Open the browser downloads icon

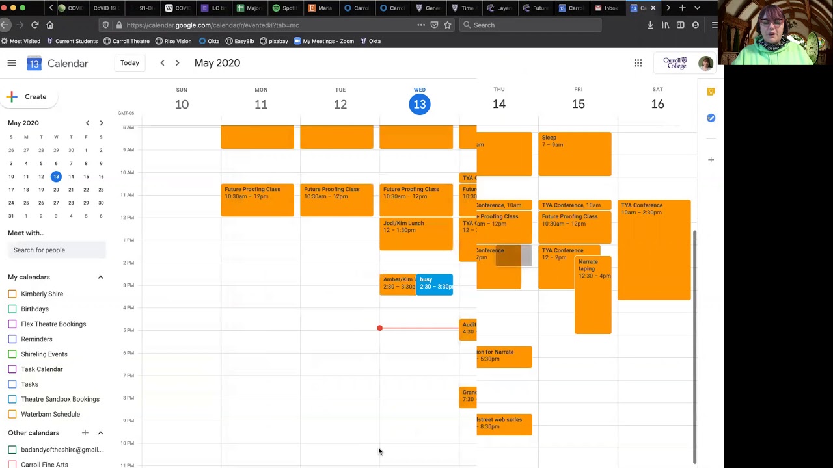[650, 25]
